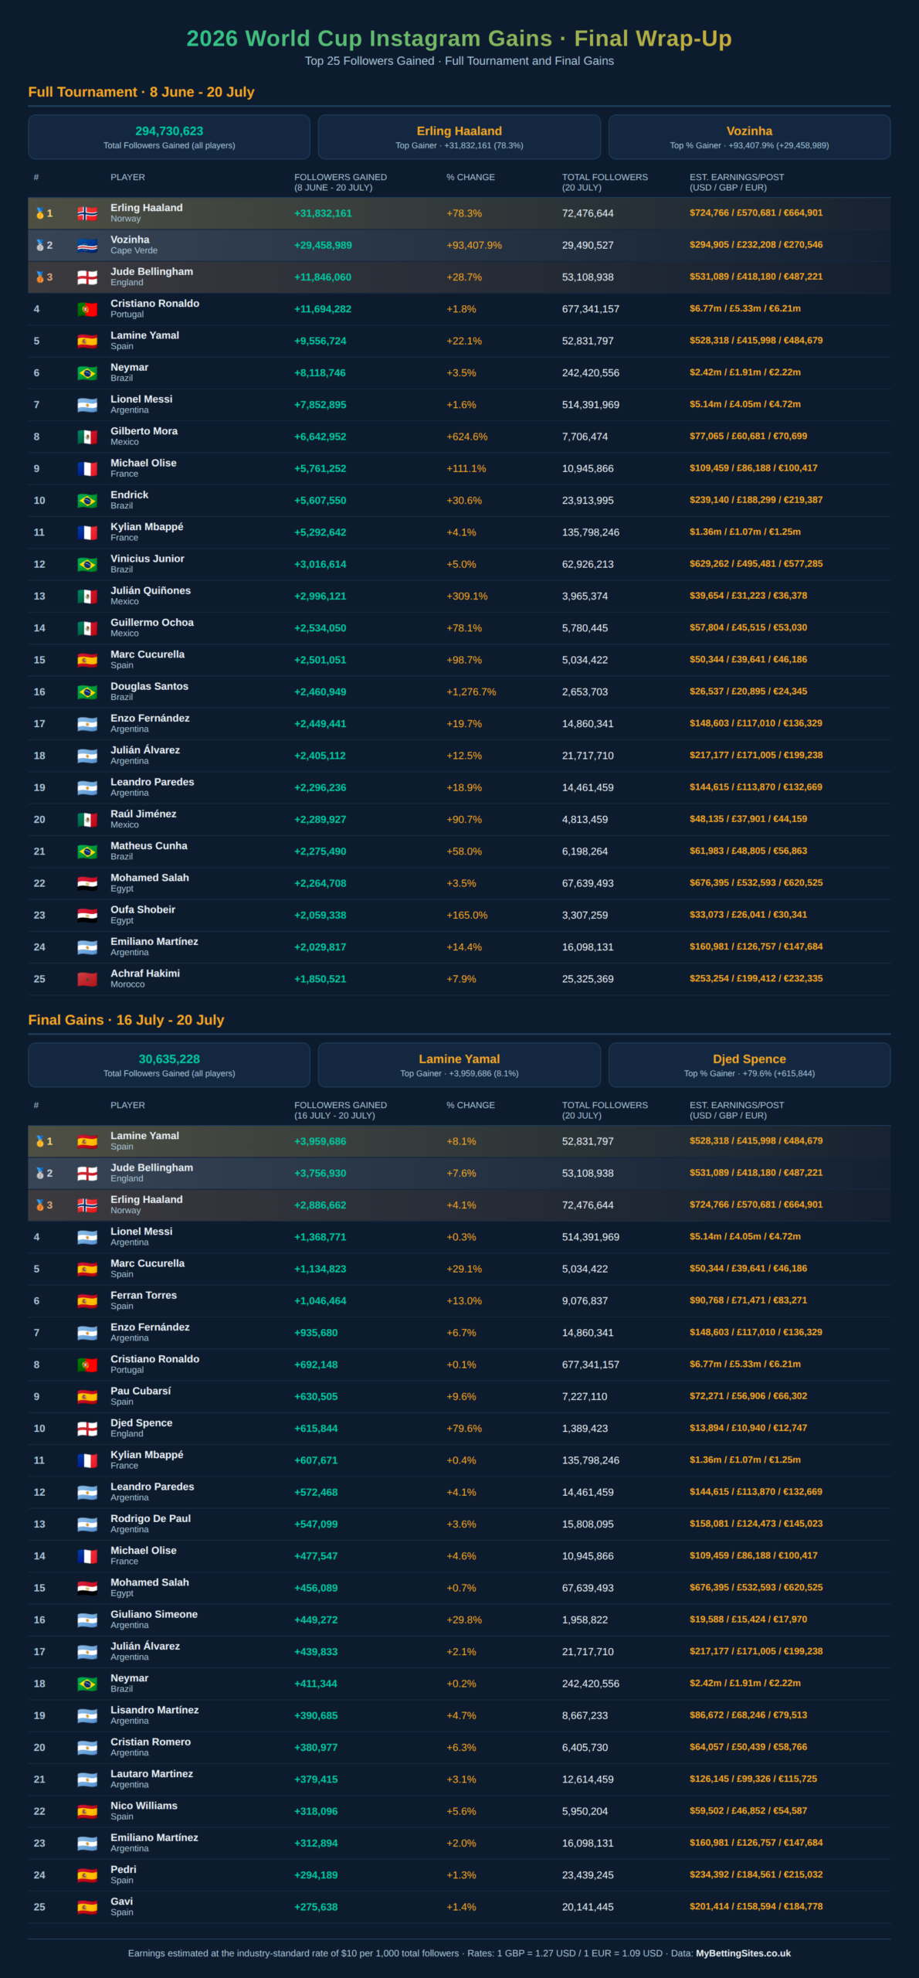Click the Egypt flag beside Oufa Shobeir
The width and height of the screenshot is (919, 1978).
(x=87, y=915)
